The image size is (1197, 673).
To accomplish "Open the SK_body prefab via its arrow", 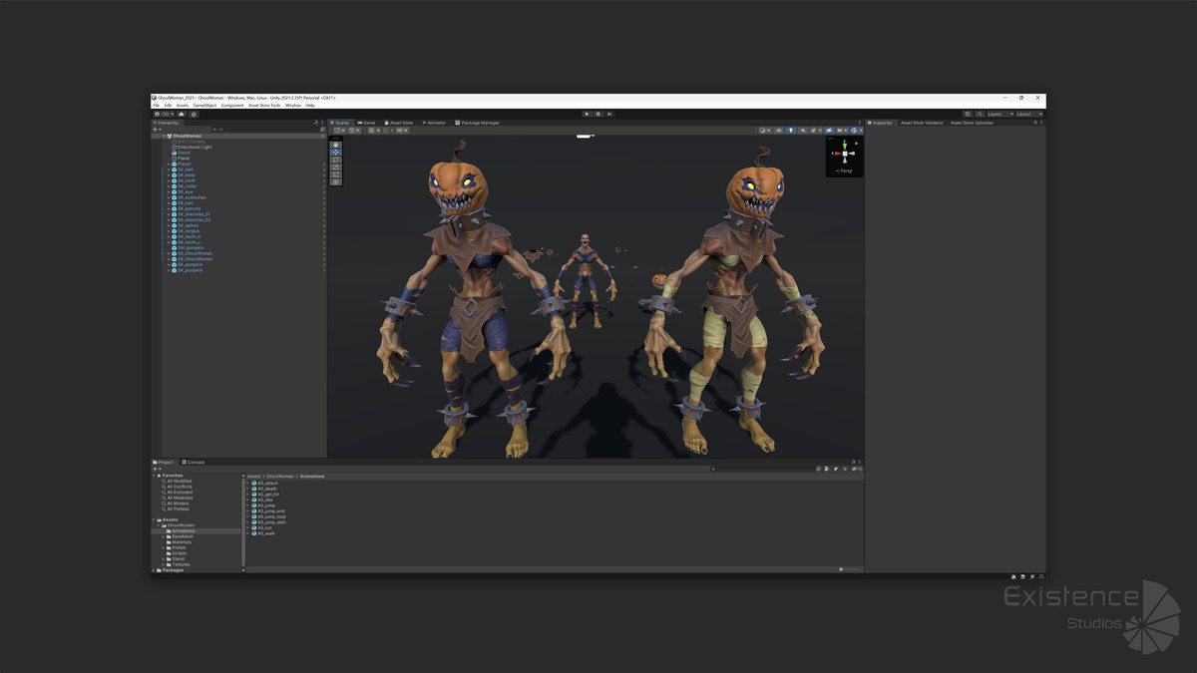I will [x=323, y=175].
